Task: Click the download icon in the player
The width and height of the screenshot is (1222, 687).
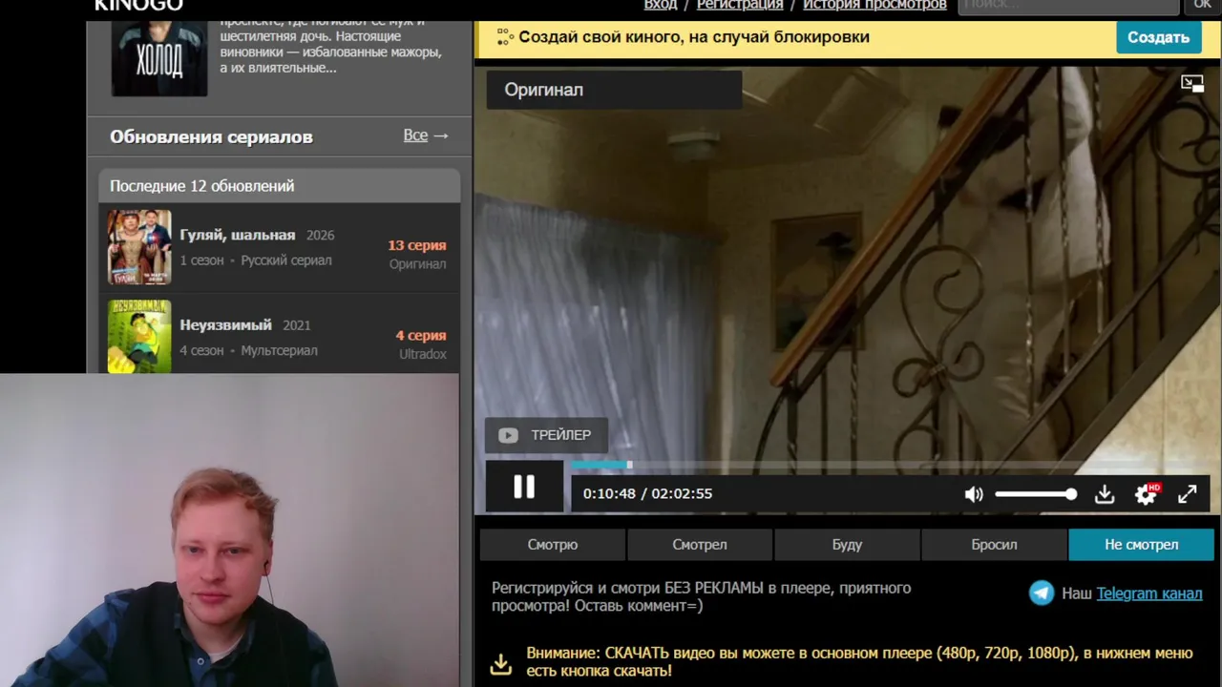Action: tap(1105, 494)
